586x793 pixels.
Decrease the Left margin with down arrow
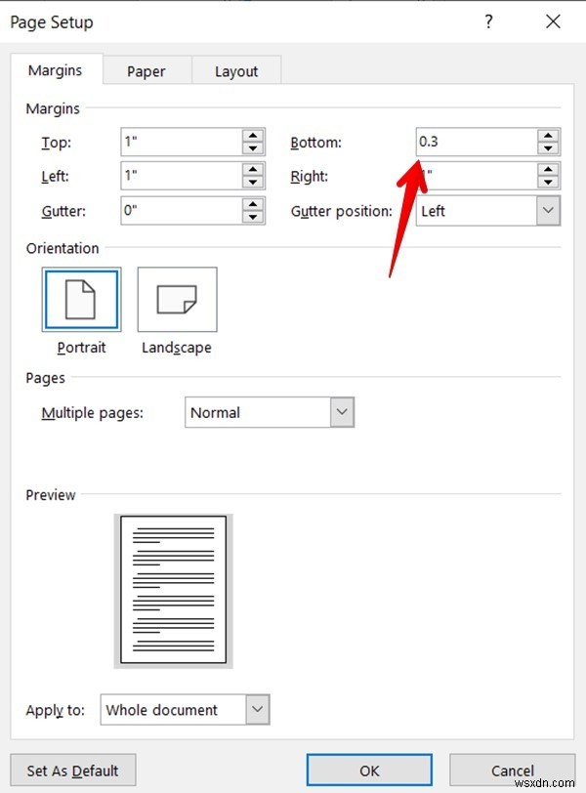click(x=253, y=182)
